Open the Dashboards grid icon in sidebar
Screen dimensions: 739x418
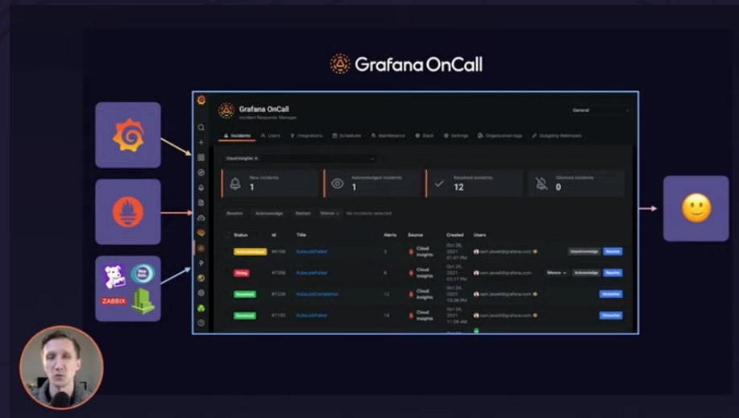(x=201, y=157)
